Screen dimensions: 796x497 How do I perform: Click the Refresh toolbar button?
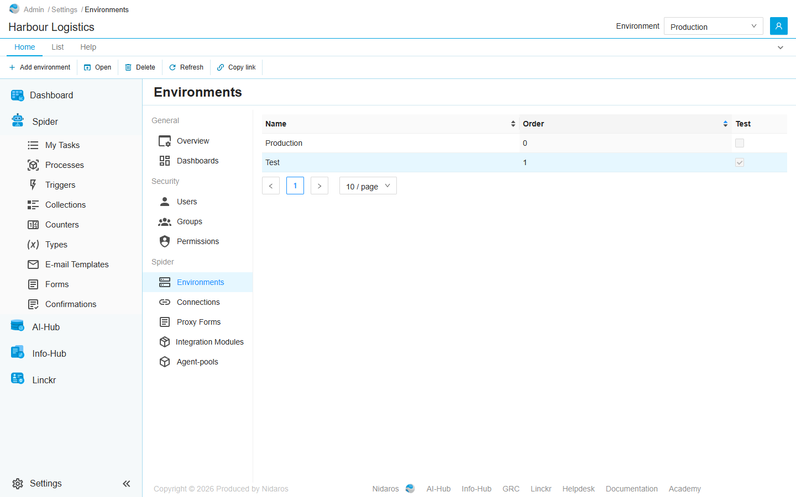point(186,67)
